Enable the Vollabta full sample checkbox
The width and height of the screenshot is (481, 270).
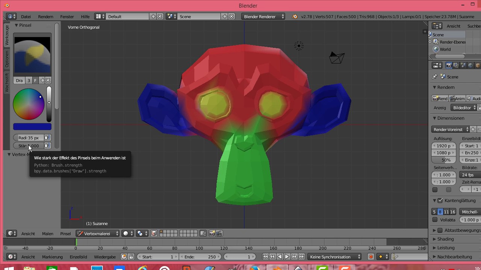(x=435, y=220)
